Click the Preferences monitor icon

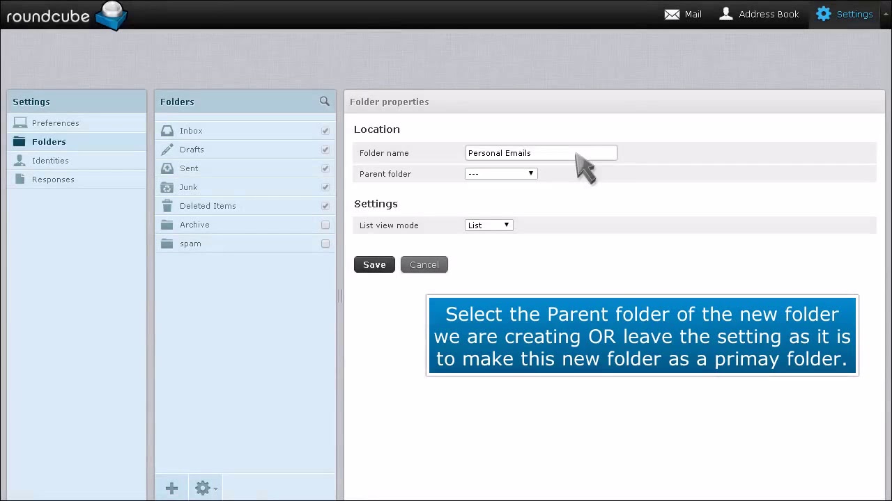point(20,123)
